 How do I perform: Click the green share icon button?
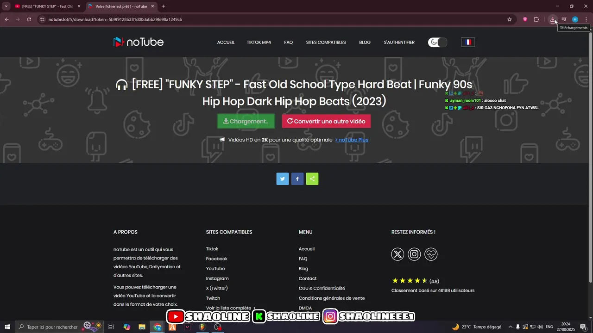(x=312, y=179)
